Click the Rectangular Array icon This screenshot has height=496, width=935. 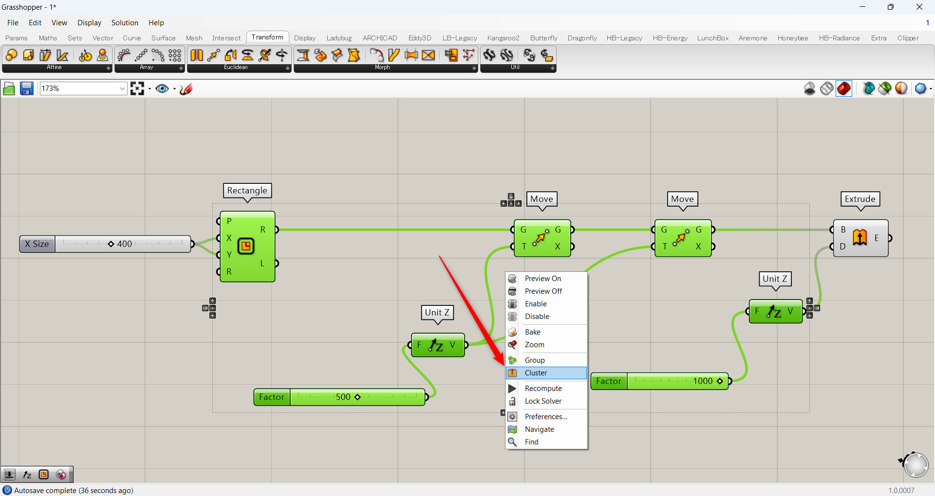(x=175, y=55)
